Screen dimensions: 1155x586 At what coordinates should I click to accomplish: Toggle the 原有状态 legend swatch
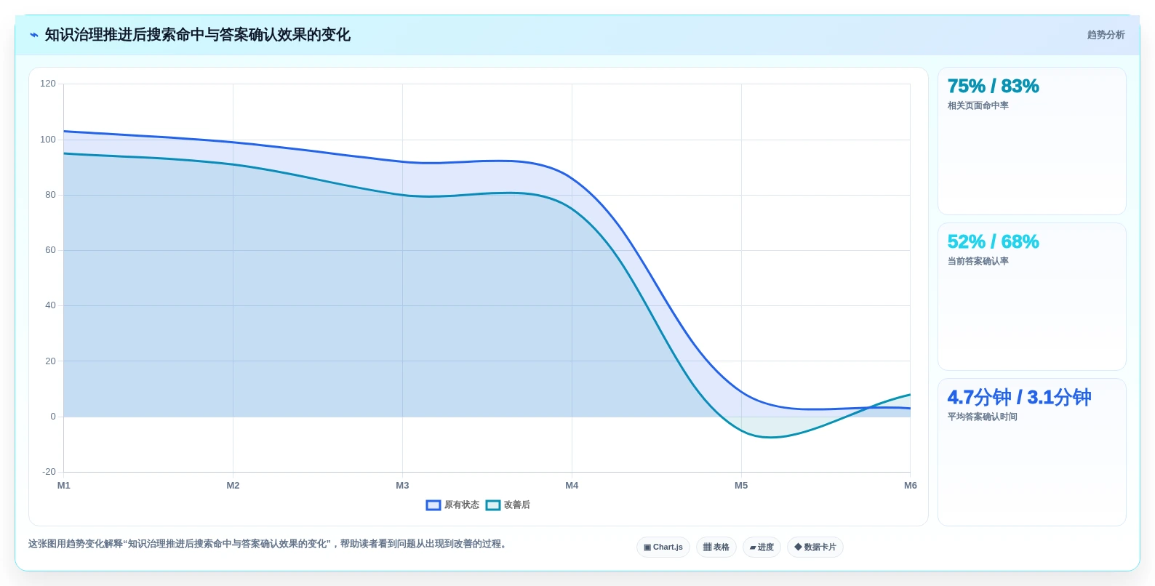pos(433,505)
